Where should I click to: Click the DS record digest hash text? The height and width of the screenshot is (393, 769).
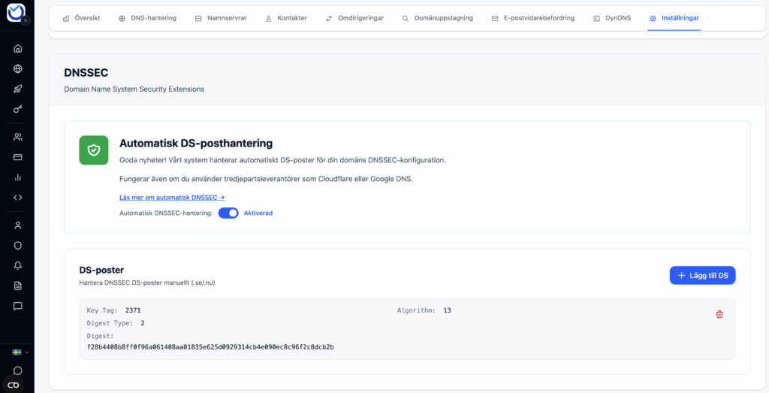point(210,347)
